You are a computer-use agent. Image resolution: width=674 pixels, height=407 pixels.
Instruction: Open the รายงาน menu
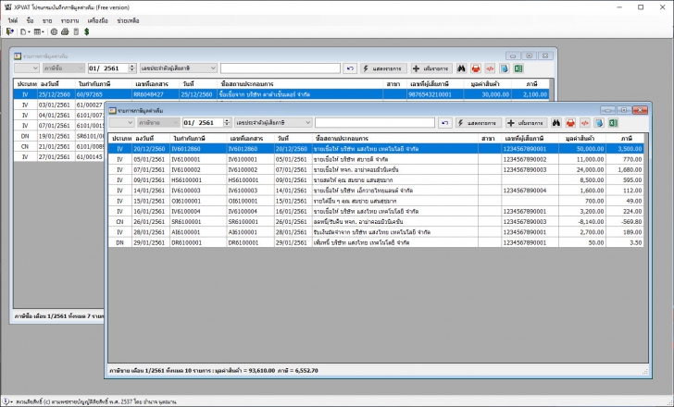[x=69, y=18]
